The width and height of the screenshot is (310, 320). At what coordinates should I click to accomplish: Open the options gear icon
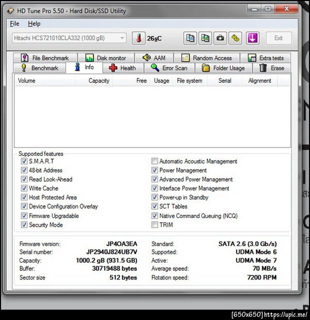pos(235,38)
